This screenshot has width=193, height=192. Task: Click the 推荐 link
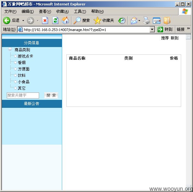[x=165, y=38]
